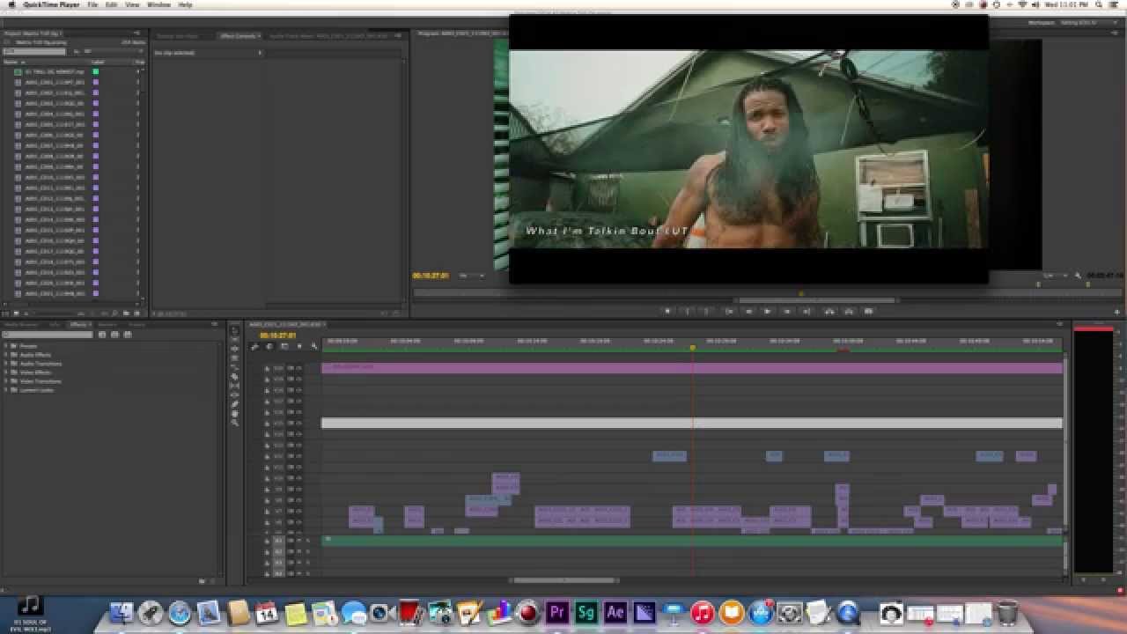Click the green label swatch of the first project item
This screenshot has width=1127, height=634.
96,71
